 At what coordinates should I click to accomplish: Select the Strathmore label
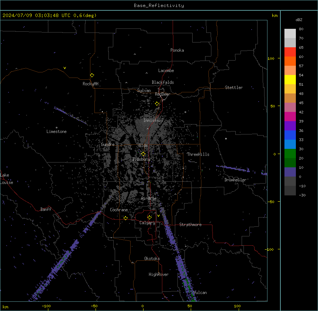pyautogui.click(x=190, y=225)
